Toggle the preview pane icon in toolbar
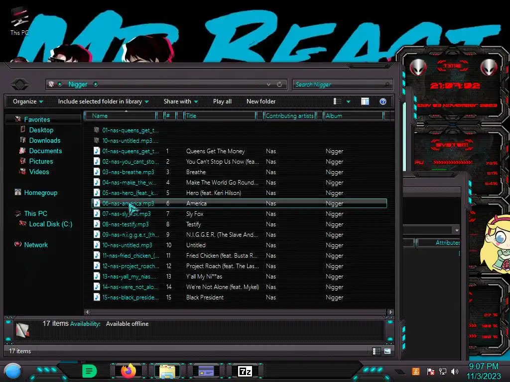Image resolution: width=510 pixels, height=382 pixels. 365,101
